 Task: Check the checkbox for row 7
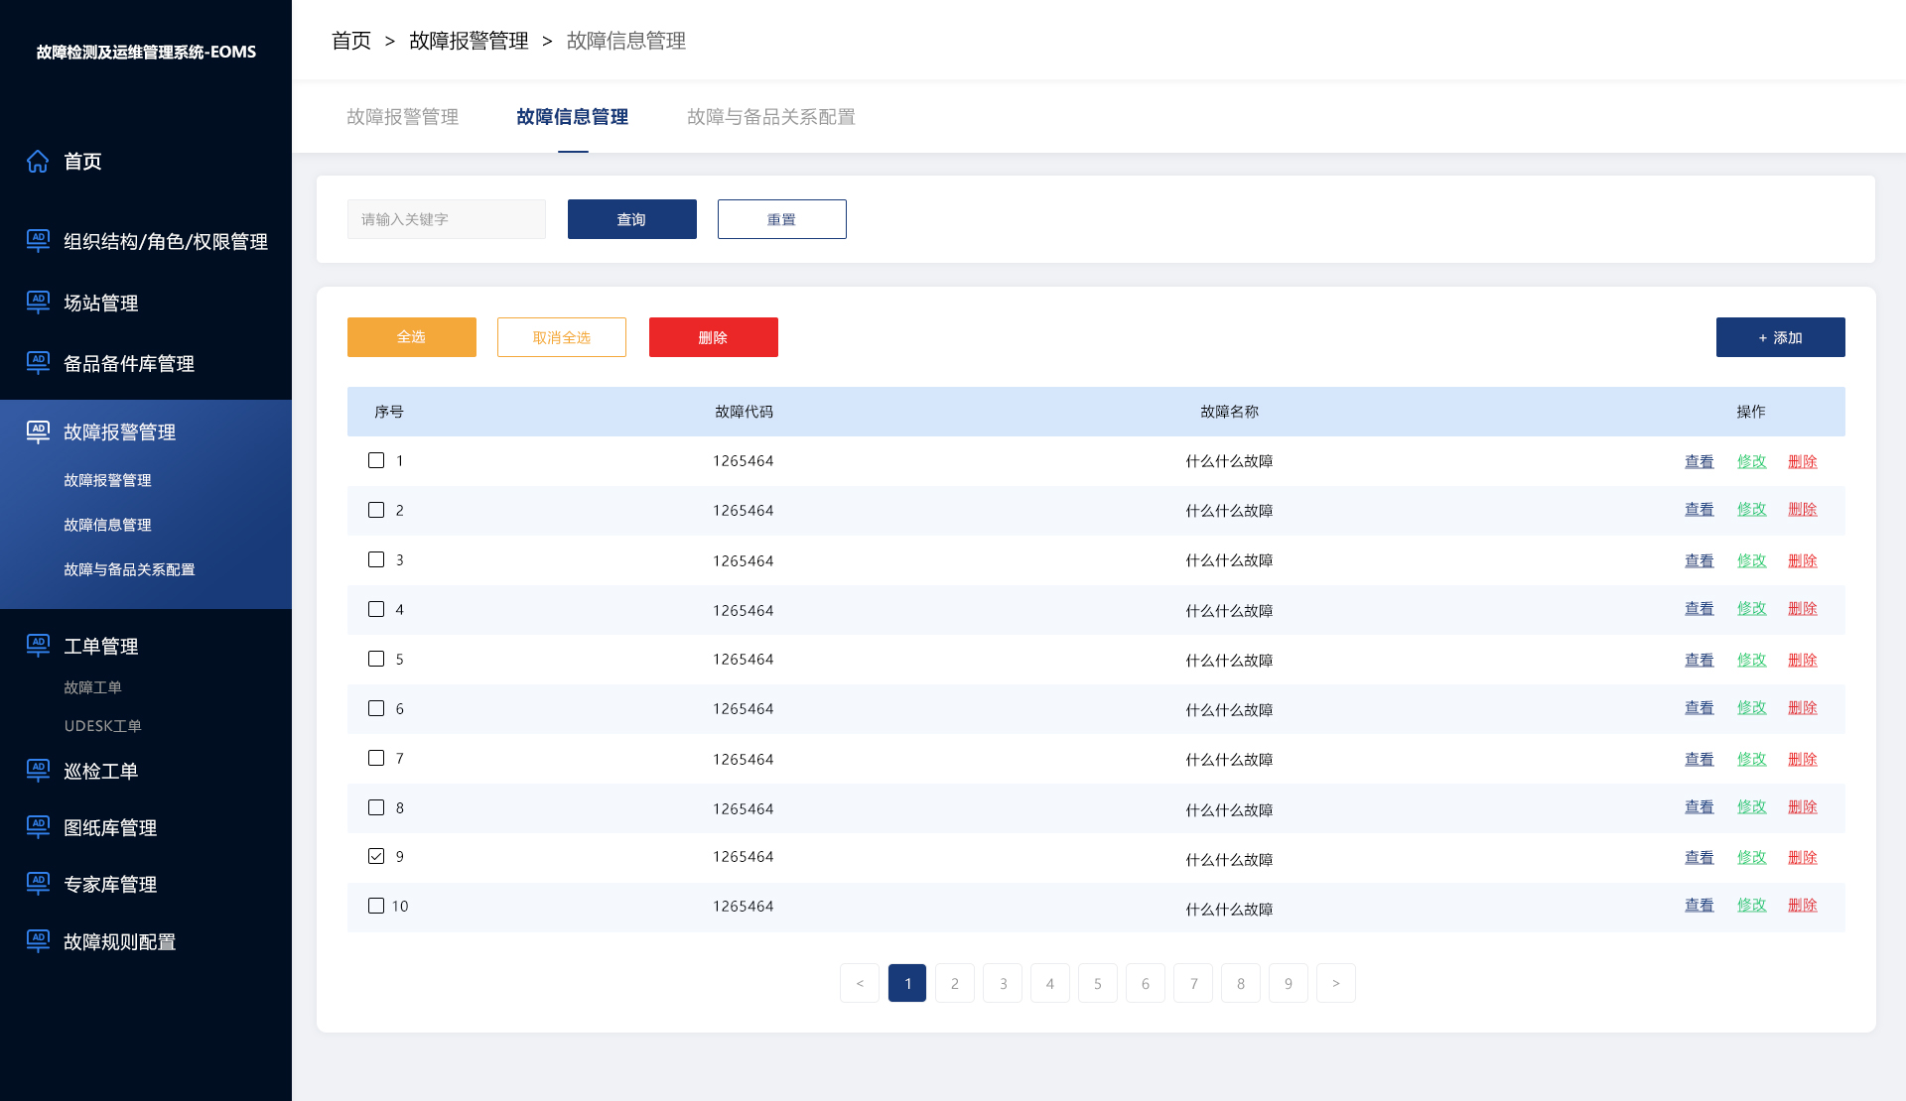tap(376, 758)
